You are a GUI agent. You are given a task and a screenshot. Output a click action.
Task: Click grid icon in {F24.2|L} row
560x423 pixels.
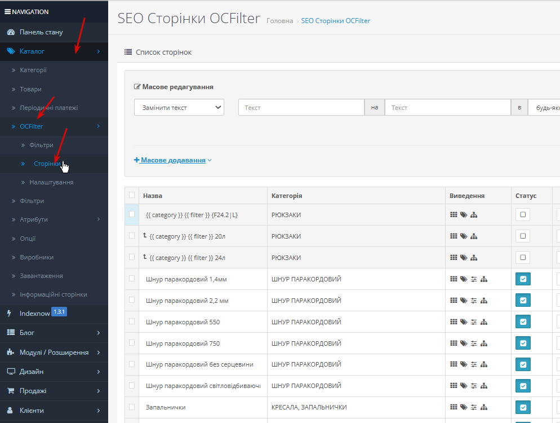click(x=454, y=215)
